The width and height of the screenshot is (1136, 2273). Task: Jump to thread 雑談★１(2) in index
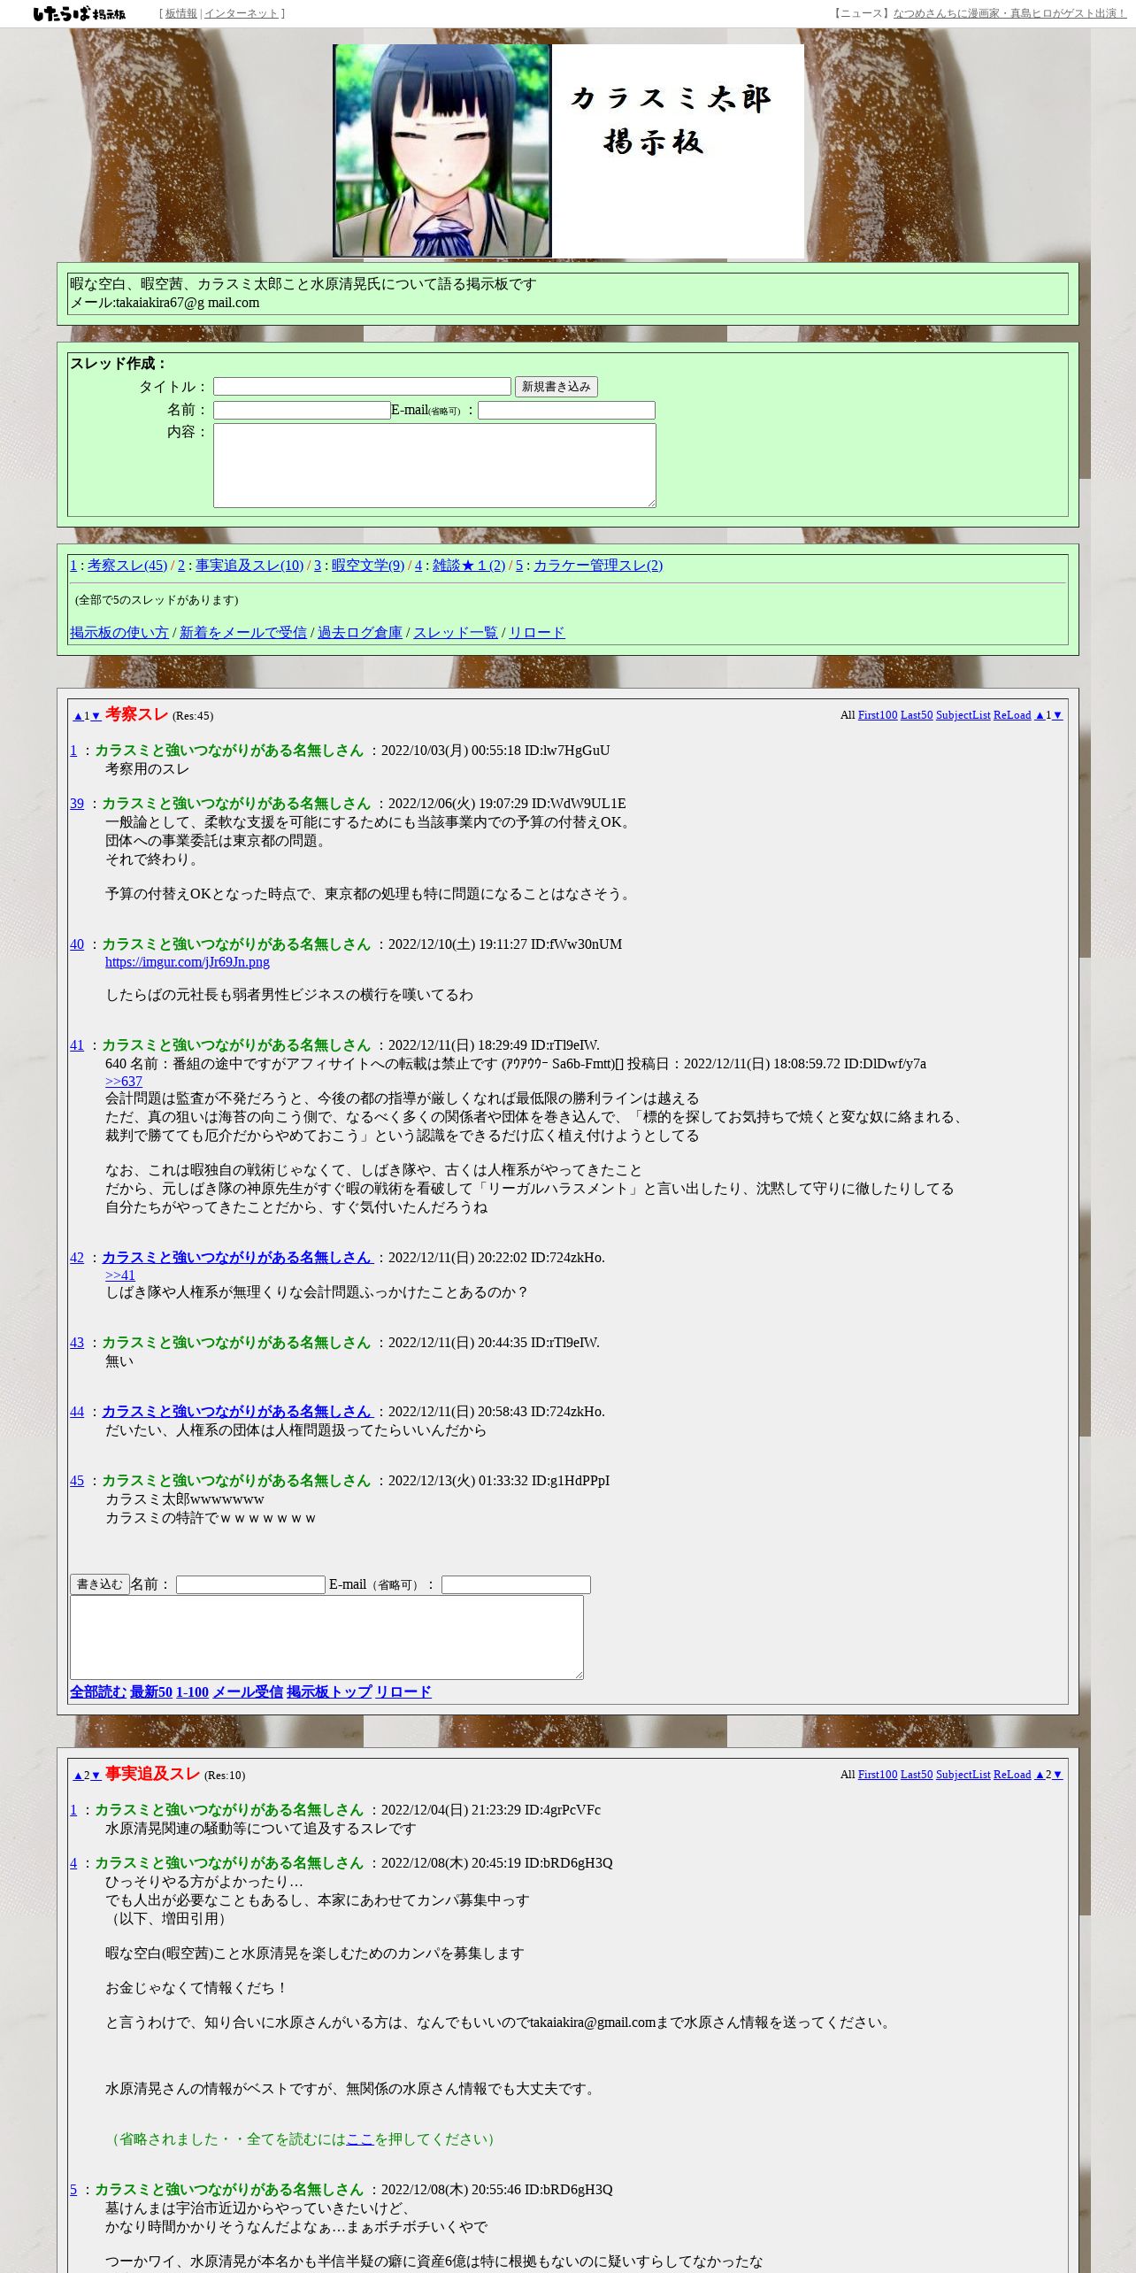click(x=469, y=566)
